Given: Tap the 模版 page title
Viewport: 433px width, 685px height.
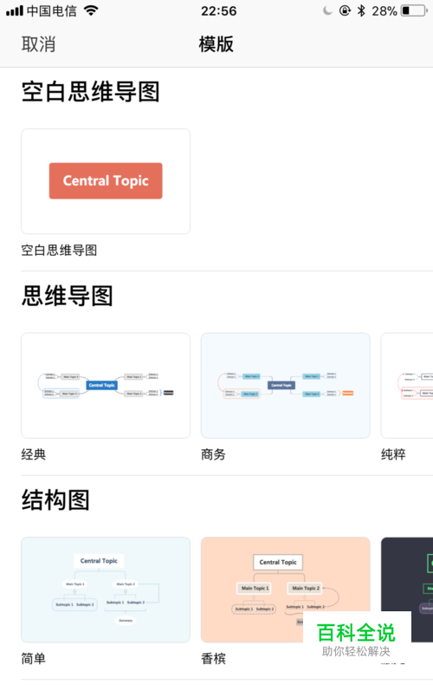Looking at the screenshot, I should pyautogui.click(x=216, y=44).
